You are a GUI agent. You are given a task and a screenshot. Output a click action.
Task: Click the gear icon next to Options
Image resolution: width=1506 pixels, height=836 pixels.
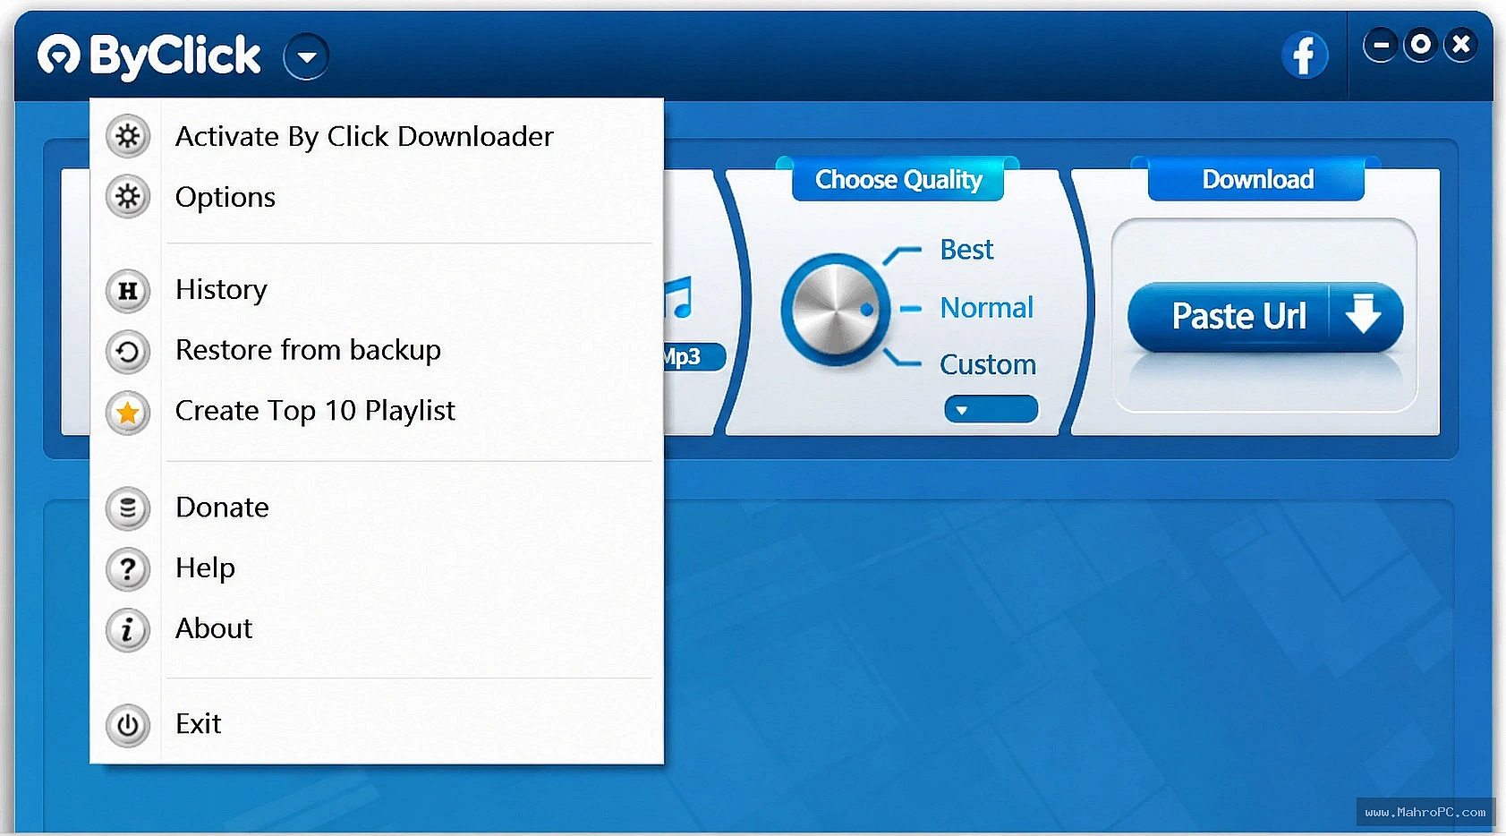[x=128, y=197]
